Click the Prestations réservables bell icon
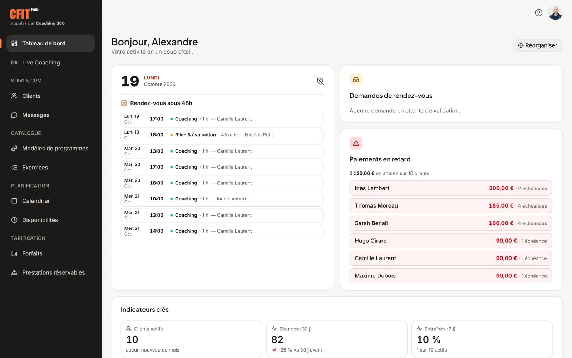Screen dimensions: 572x358 click(14, 272)
